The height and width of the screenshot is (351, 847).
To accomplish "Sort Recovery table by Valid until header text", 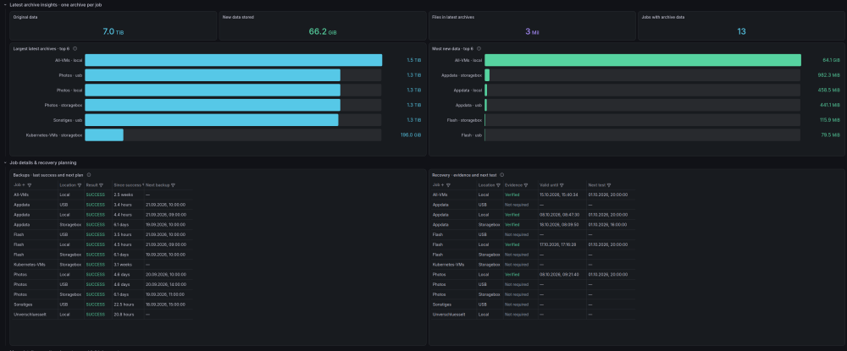I will coord(549,185).
